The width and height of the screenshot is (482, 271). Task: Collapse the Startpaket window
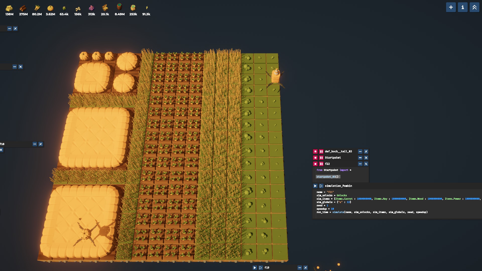(x=360, y=158)
